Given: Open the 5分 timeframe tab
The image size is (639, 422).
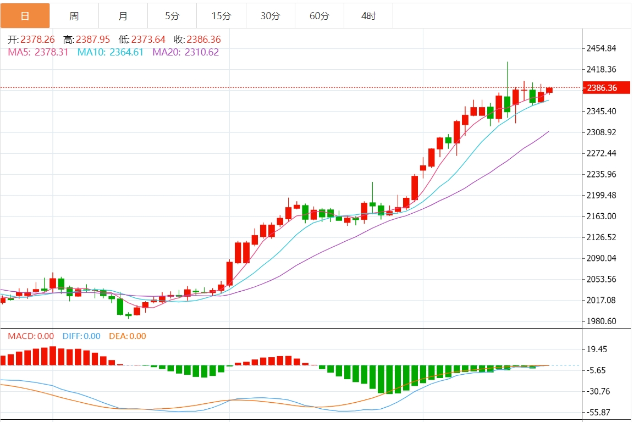Looking at the screenshot, I should (172, 16).
